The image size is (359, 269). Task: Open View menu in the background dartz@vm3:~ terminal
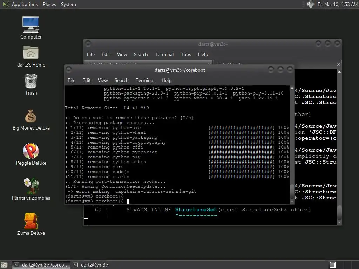click(x=122, y=54)
